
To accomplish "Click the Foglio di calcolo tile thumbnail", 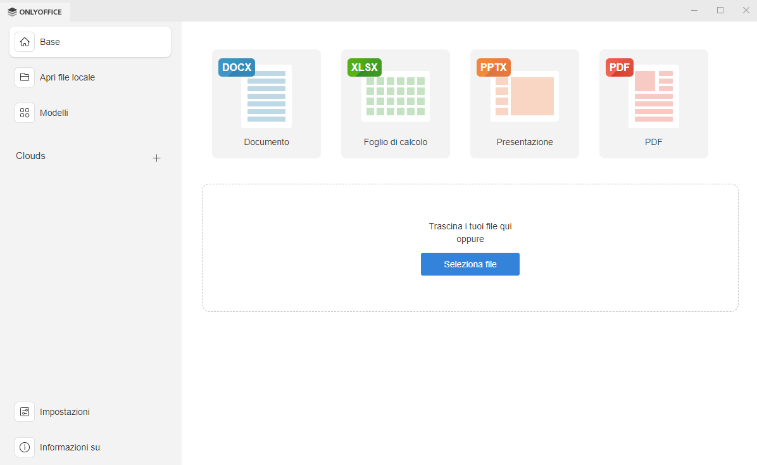I will click(x=395, y=96).
